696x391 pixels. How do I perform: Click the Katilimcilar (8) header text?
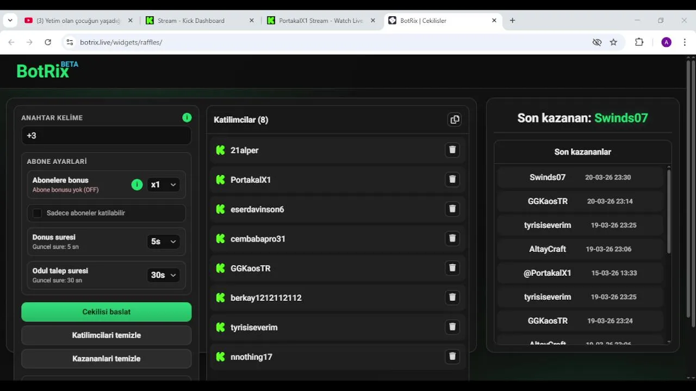pyautogui.click(x=241, y=119)
